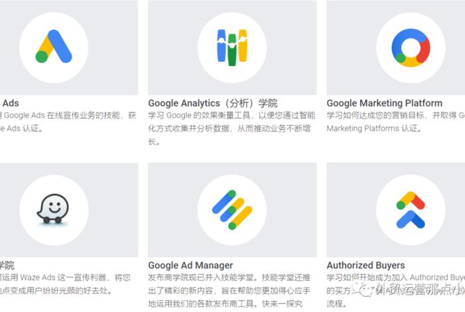This screenshot has width=465, height=312.
Task: Open the Google Ad Manager description paragraph
Action: click(x=229, y=291)
